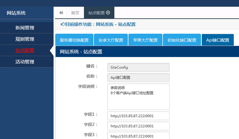Select the Api接口配置 tab
This screenshot has width=239, height=139.
(x=217, y=40)
